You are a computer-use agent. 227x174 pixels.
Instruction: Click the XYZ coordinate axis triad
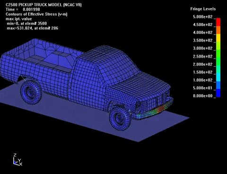pos(17,159)
